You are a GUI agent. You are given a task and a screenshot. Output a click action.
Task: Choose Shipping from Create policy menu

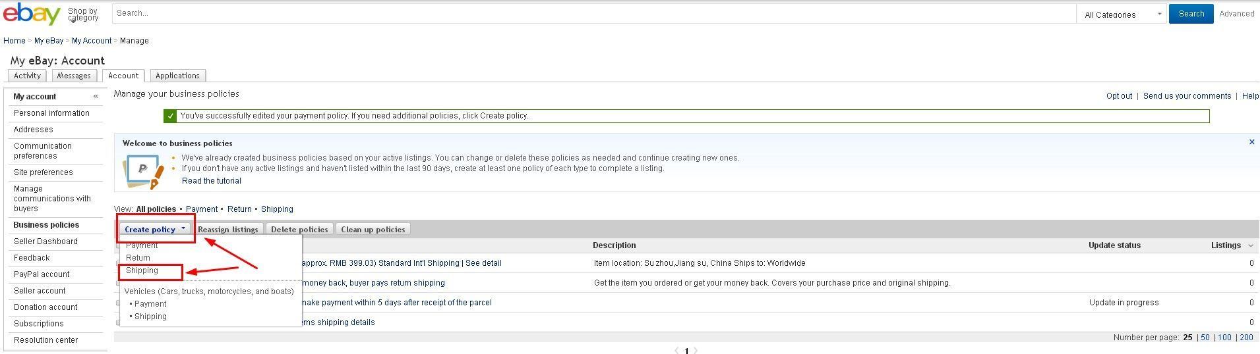tap(142, 270)
